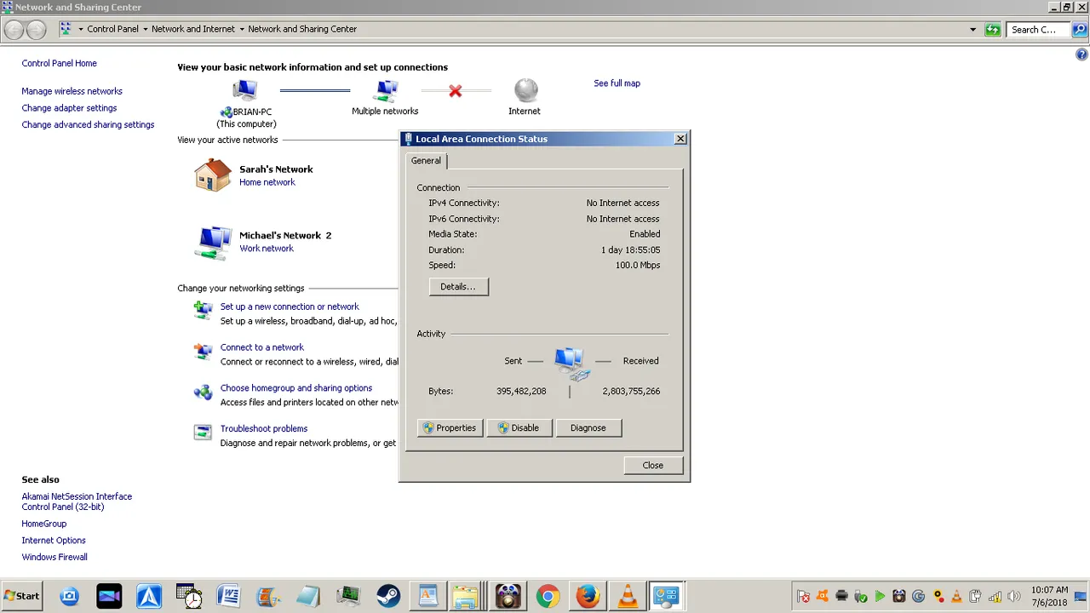
Task: Open Choose homegroup and sharing options
Action: [296, 388]
